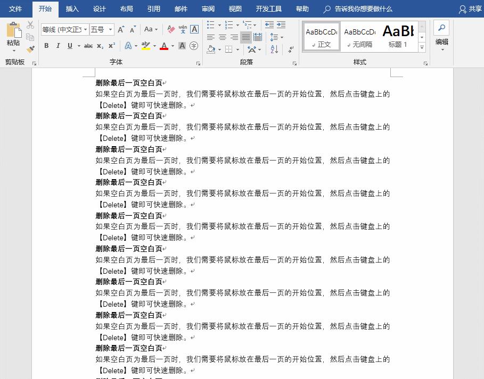Toggle paragraph mark visibility
Viewport: 484px width, 379px height.
(290, 49)
